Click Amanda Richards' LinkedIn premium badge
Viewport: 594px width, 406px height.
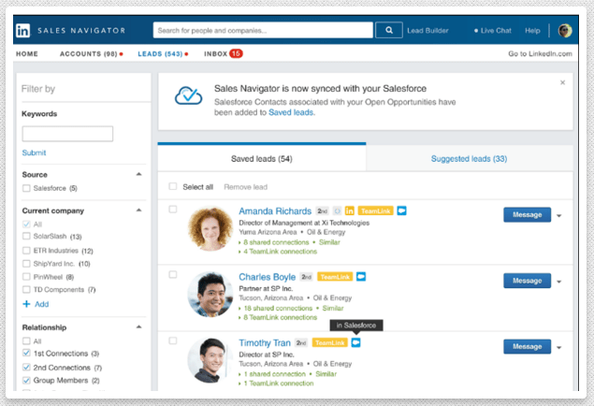[349, 210]
